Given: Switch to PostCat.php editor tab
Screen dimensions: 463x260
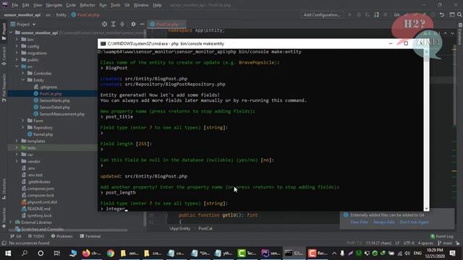Looking at the screenshot, I should pos(167,25).
